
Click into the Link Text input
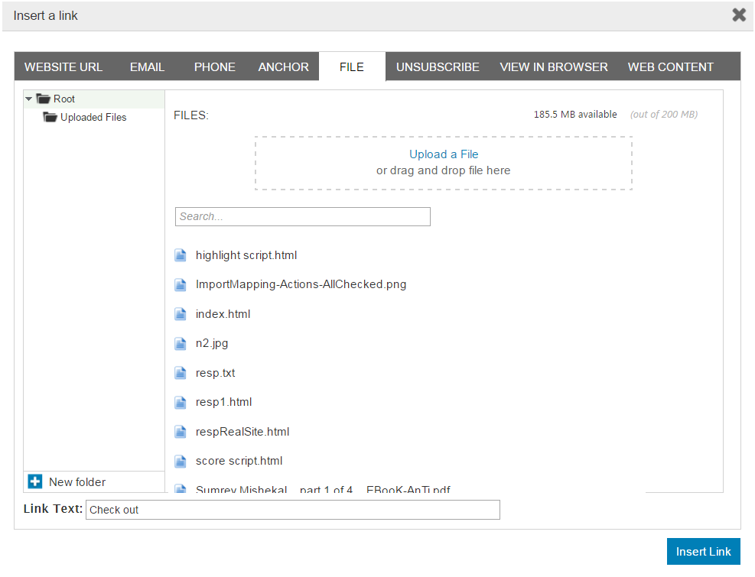292,510
